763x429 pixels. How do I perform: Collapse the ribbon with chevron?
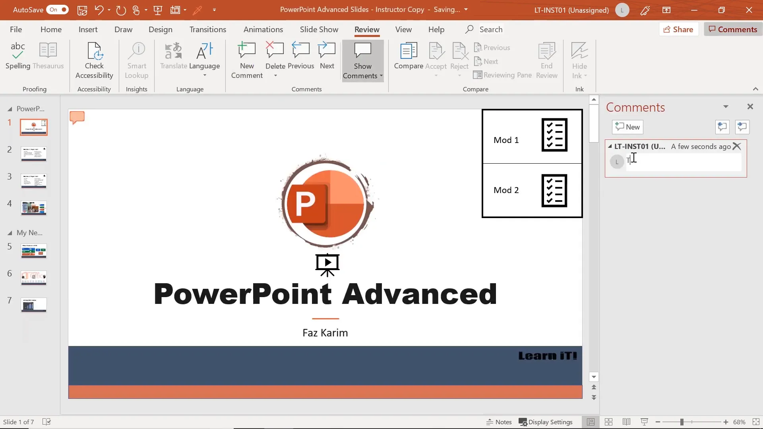[x=755, y=89]
